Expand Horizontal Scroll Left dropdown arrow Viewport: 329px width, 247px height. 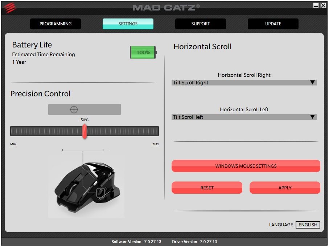point(312,117)
